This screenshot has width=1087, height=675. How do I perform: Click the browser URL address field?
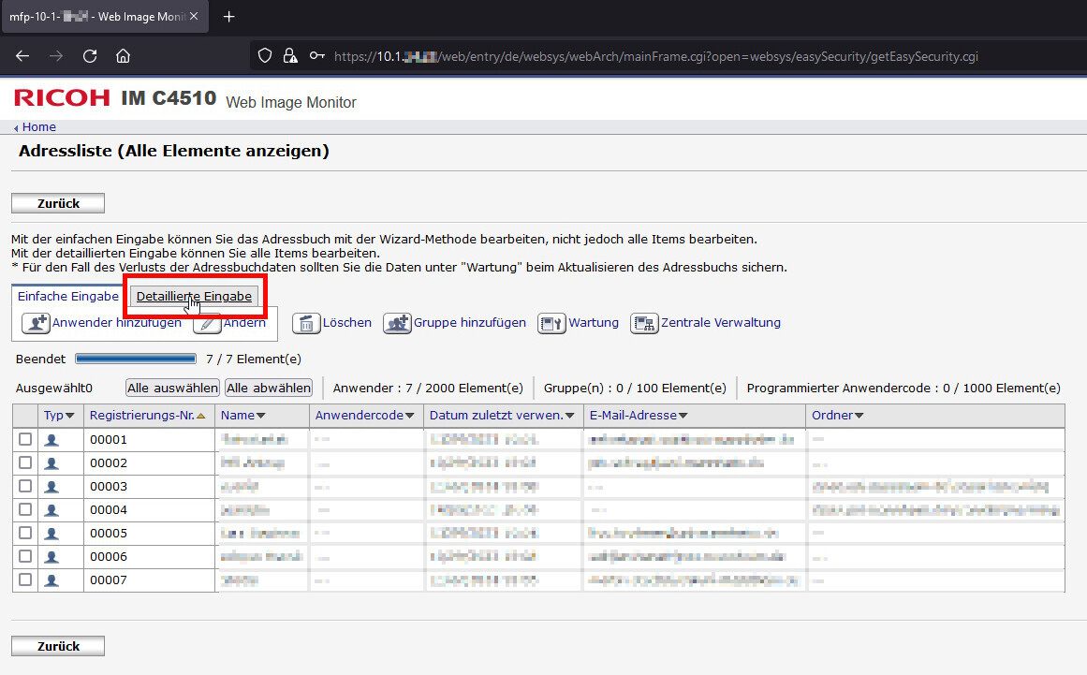[x=655, y=56]
